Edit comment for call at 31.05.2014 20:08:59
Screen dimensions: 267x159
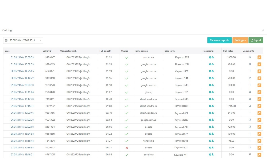coord(259,57)
